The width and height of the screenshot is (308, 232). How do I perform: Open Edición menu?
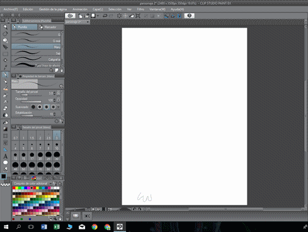28,9
